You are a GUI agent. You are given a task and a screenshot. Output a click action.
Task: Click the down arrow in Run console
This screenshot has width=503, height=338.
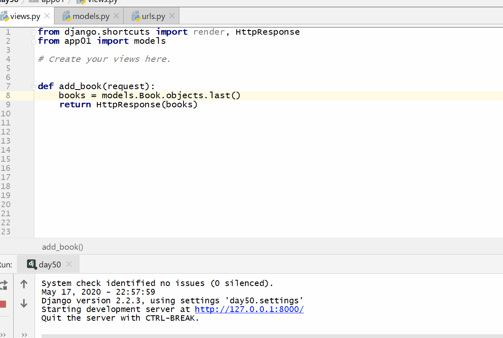[x=24, y=304]
